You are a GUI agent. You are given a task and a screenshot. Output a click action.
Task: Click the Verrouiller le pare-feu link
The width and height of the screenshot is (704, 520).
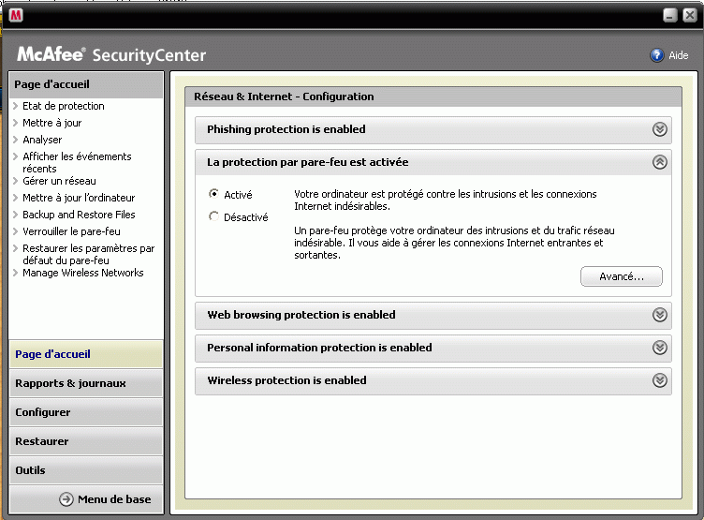(x=71, y=231)
